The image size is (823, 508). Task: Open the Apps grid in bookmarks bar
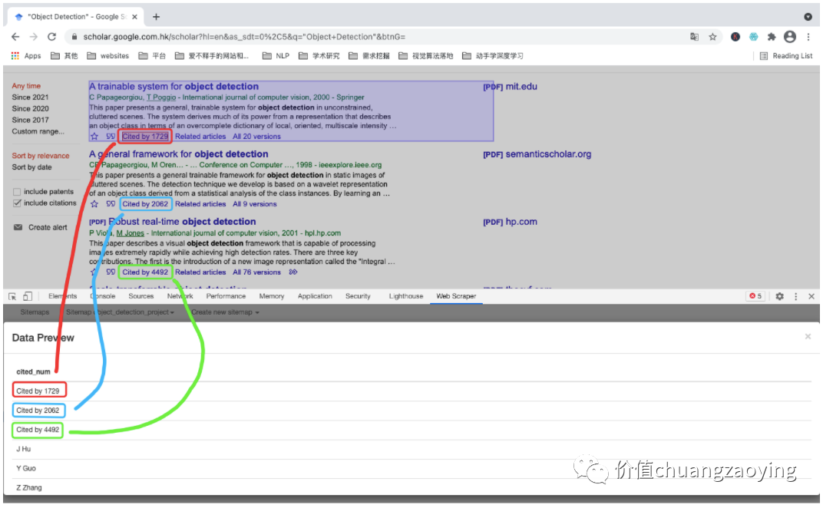(26, 55)
